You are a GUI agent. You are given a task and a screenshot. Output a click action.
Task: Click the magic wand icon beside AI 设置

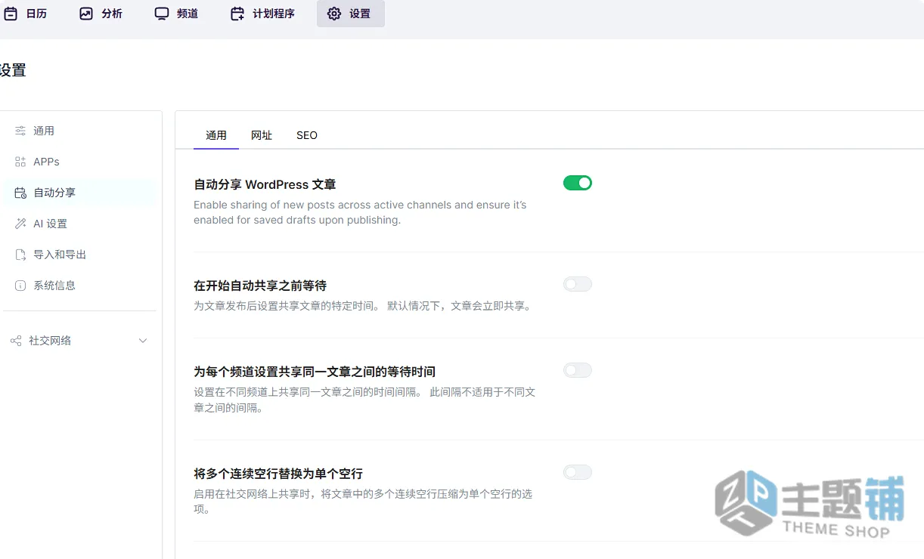point(20,224)
